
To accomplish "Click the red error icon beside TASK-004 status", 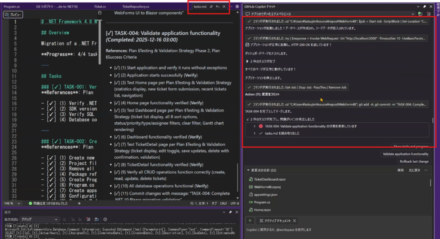I will 260,126.
